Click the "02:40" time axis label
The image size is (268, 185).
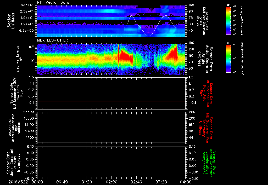(136, 182)
